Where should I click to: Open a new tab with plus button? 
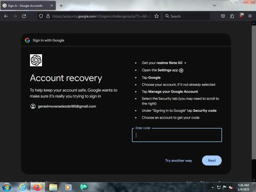[61, 6]
